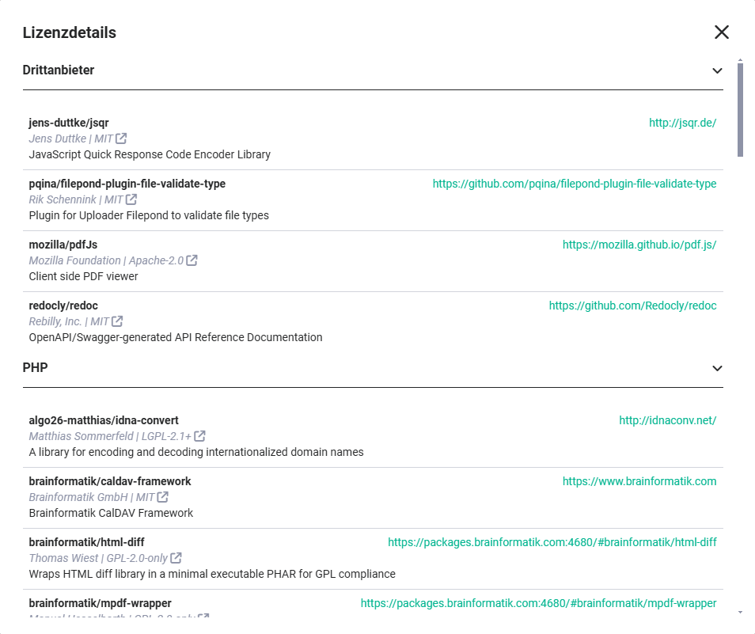Open the https://www.brainformatik.com link
Image resolution: width=755 pixels, height=634 pixels.
[x=639, y=481]
